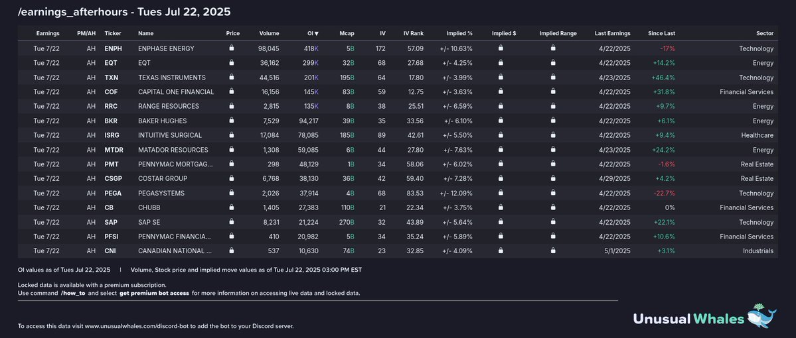Viewport: 796px width, 338px height.
Task: Click the price lock icon in COF row
Action: 232,91
